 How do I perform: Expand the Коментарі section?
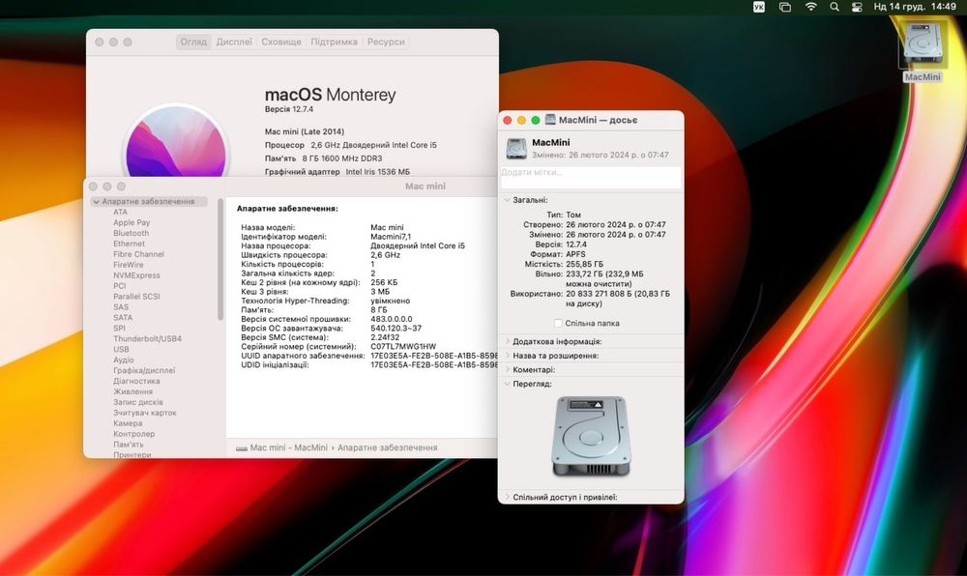[x=507, y=369]
